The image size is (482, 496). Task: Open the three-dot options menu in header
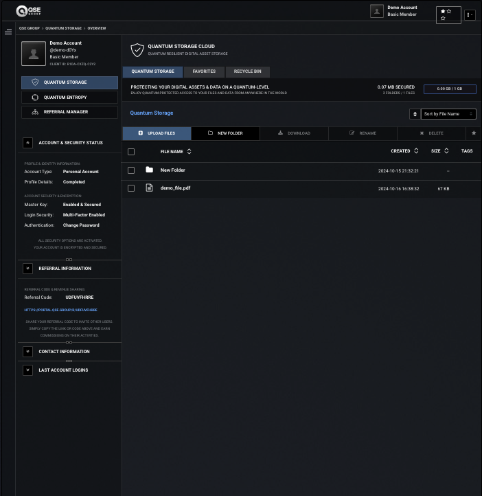pyautogui.click(x=470, y=15)
